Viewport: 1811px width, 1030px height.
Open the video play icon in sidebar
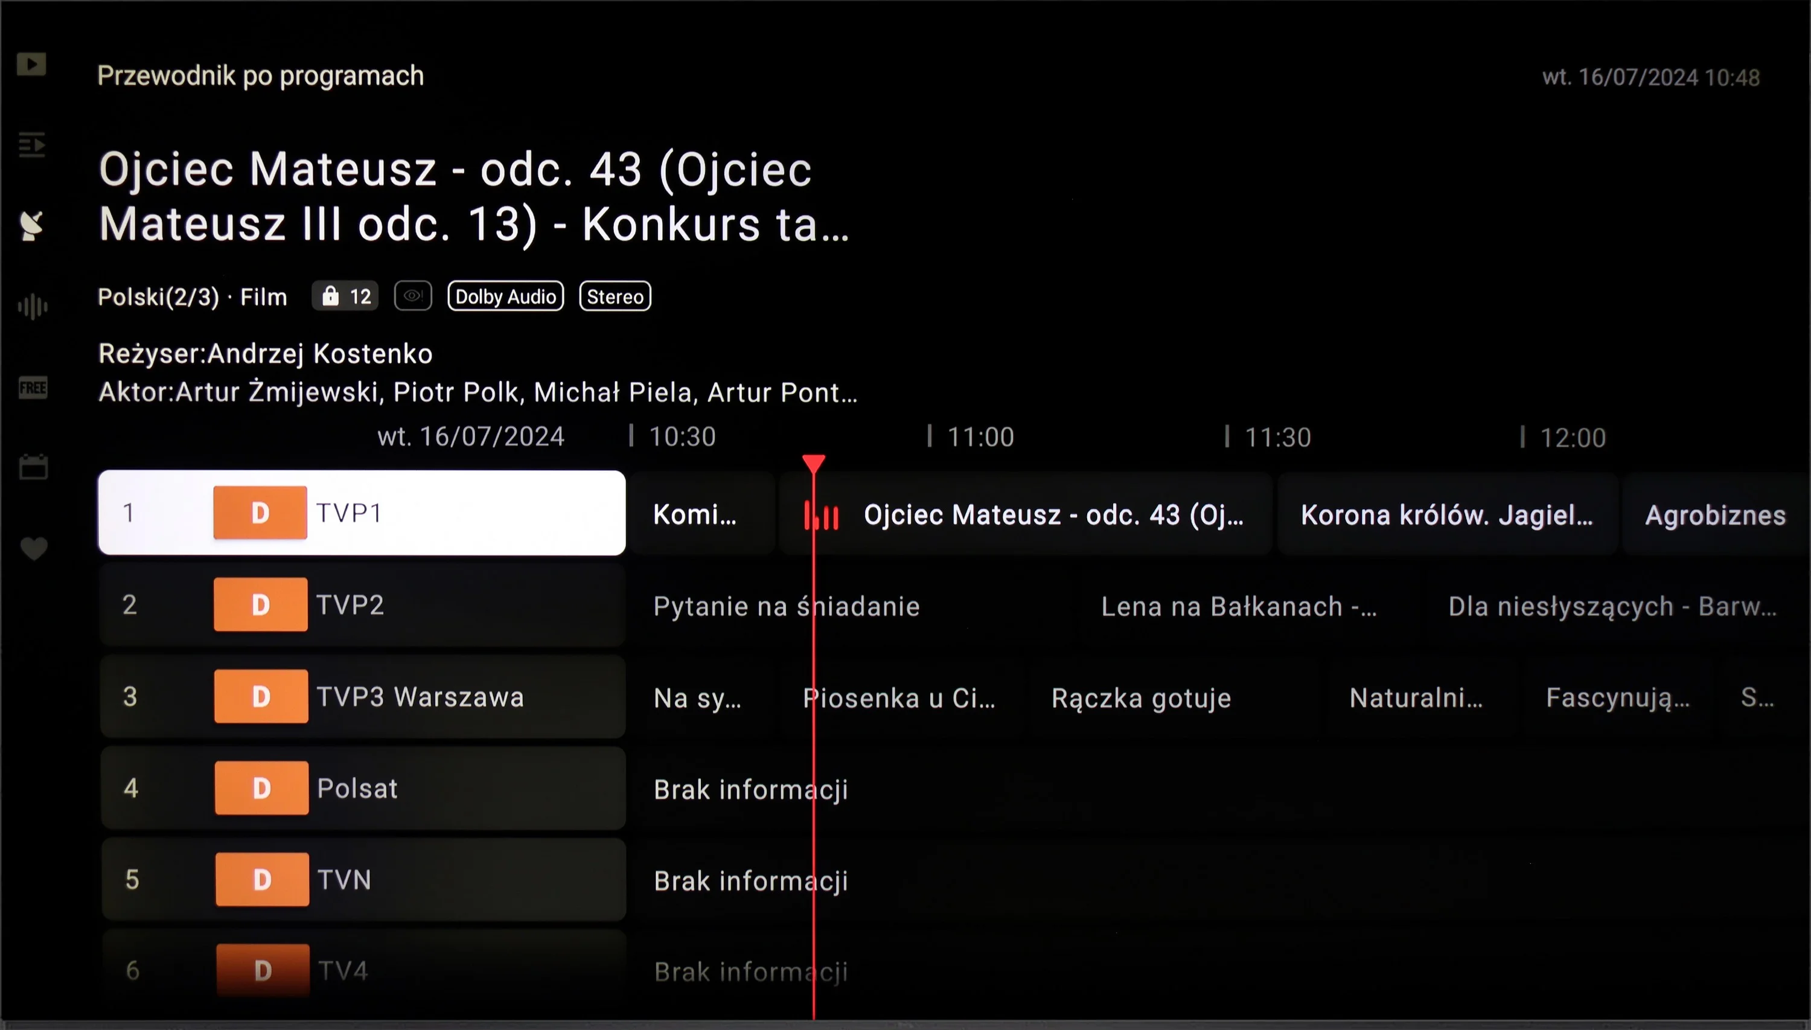tap(32, 65)
